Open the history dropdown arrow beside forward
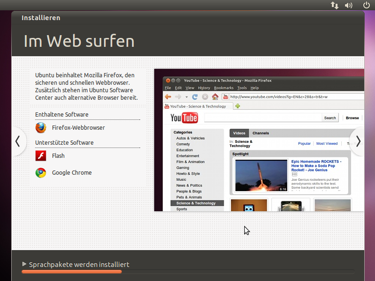Image resolution: width=375 pixels, height=281 pixels. click(187, 97)
